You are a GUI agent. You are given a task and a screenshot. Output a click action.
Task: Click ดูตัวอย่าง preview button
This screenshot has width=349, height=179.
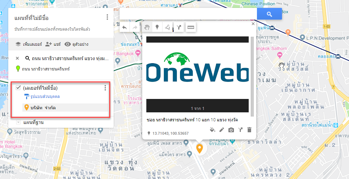pyautogui.click(x=76, y=44)
